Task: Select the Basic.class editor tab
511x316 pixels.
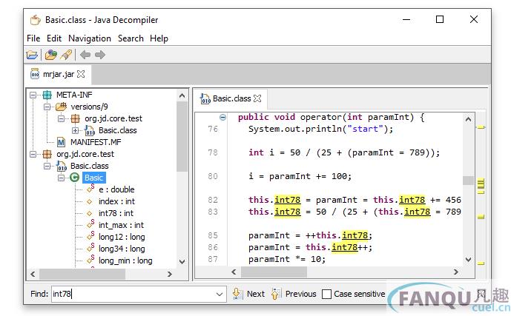Action: [x=232, y=98]
